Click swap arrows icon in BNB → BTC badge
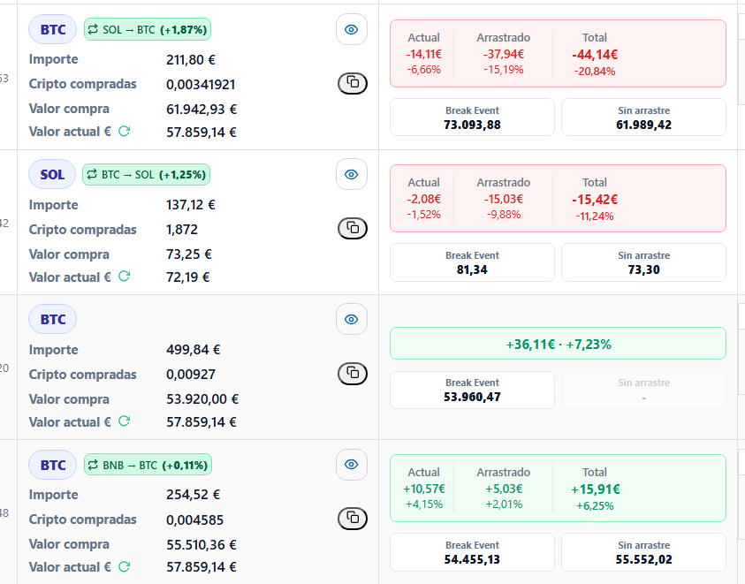Image resolution: width=745 pixels, height=584 pixels. pos(93,465)
